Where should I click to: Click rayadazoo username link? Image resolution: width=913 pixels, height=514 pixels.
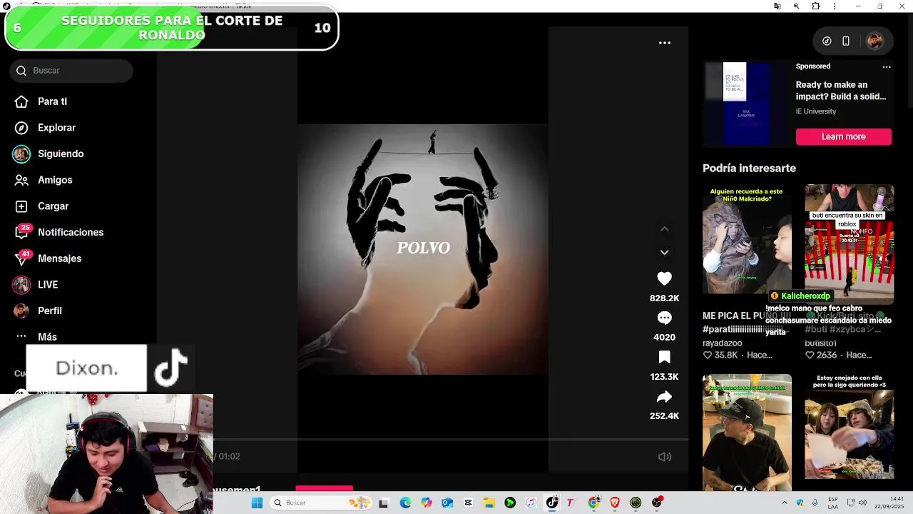pyautogui.click(x=723, y=343)
